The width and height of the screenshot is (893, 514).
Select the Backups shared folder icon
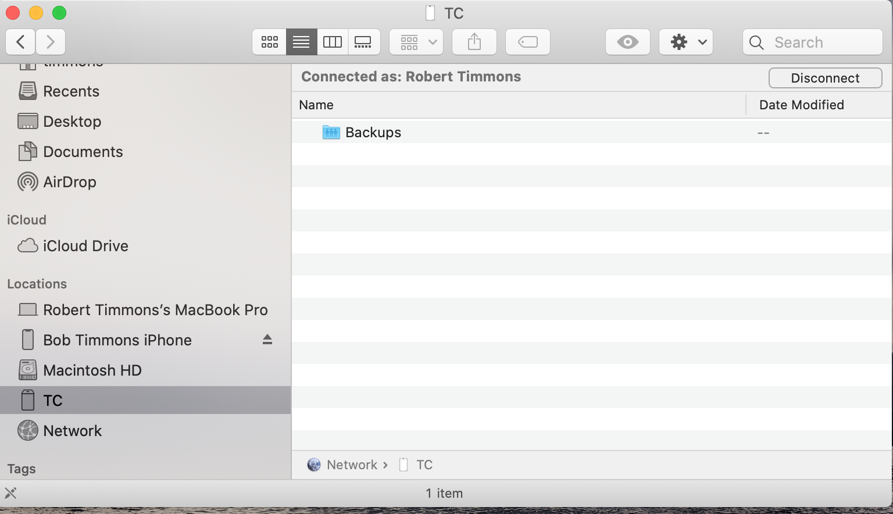331,132
